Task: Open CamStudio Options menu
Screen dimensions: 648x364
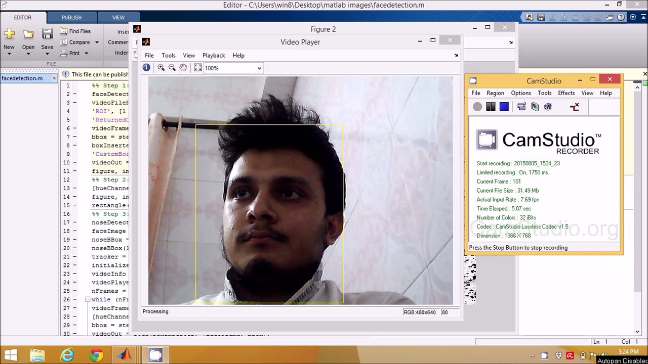Action: coord(521,93)
